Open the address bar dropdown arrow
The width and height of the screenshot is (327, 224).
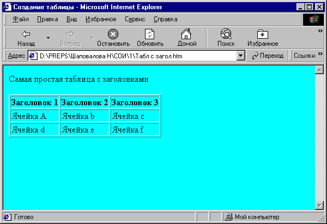[x=241, y=56]
